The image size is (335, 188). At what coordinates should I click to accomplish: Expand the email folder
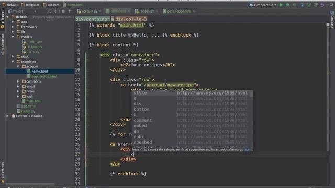[x=18, y=86]
